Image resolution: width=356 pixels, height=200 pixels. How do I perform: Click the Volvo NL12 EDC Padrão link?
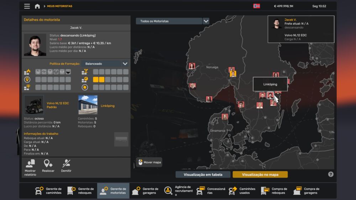(x=58, y=105)
